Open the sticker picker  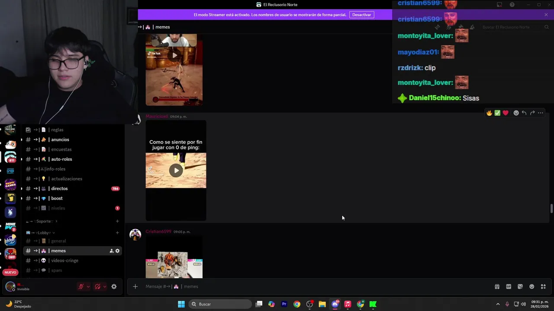click(x=520, y=286)
